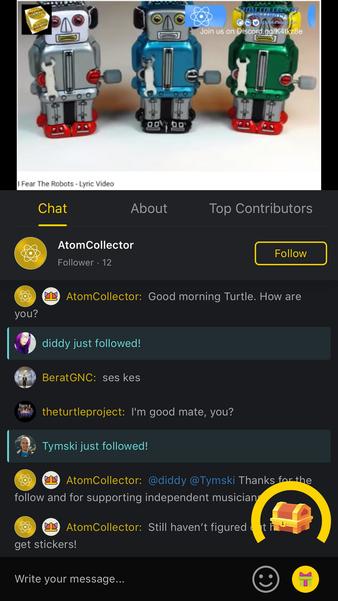Focus the Write your message field
The width and height of the screenshot is (338, 601).
pos(126,579)
